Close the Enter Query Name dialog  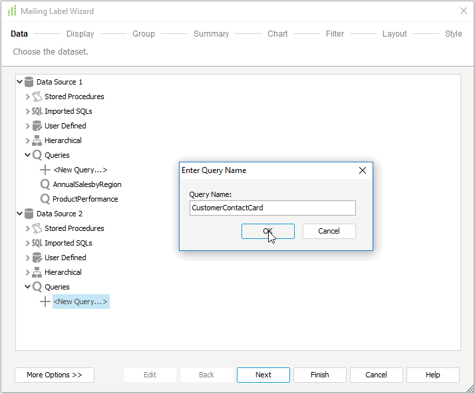click(363, 170)
